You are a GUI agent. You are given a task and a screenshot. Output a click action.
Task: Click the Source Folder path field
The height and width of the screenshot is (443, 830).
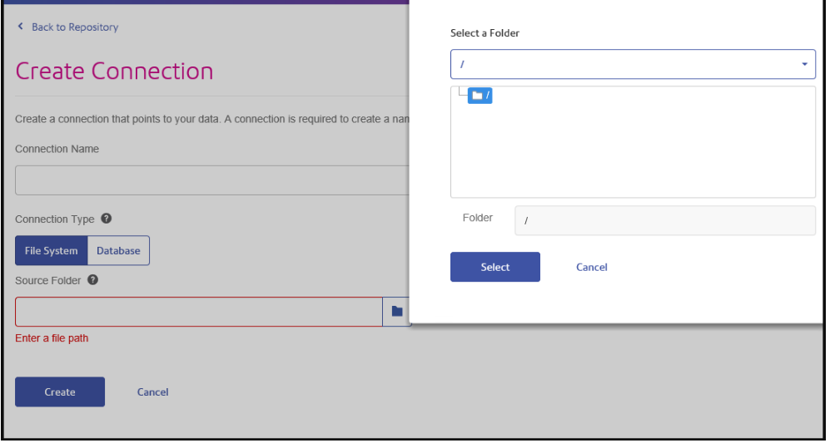pos(199,312)
